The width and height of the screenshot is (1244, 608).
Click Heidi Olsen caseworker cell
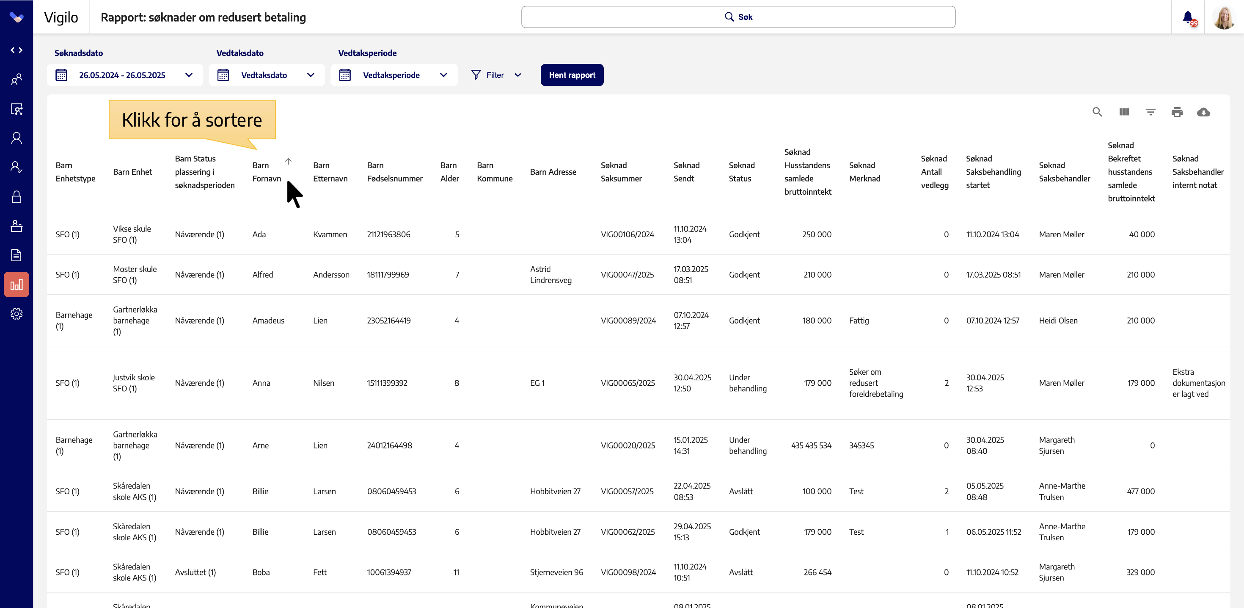click(1058, 321)
